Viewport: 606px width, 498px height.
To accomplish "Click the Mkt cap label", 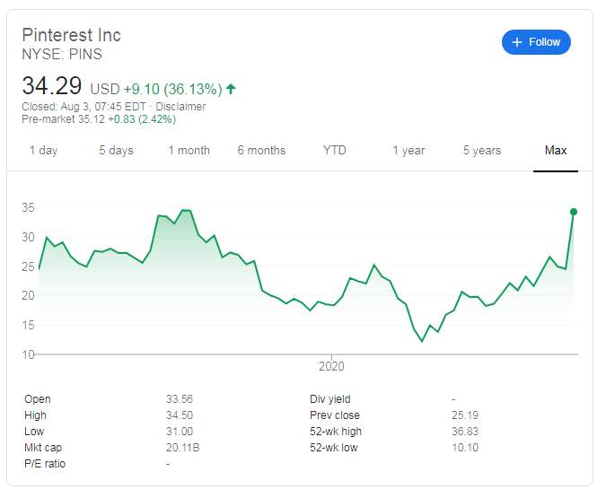I will (43, 448).
